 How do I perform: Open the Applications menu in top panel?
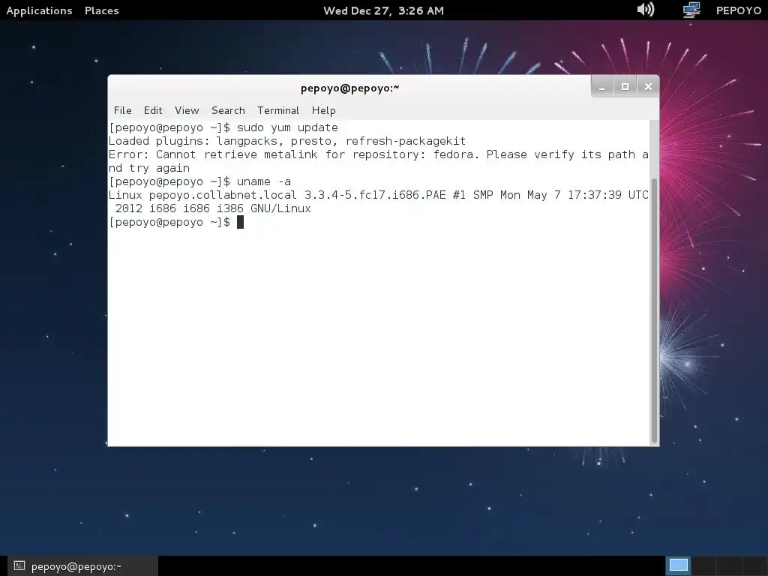point(39,10)
